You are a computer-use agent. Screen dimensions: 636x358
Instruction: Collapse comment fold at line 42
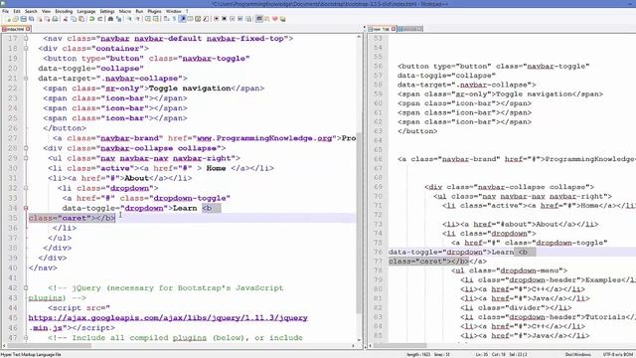pyautogui.click(x=26, y=288)
